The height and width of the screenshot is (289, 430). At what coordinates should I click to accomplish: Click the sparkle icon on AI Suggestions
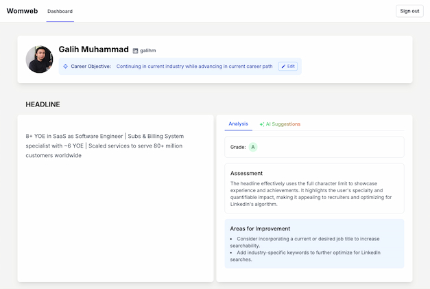(x=262, y=124)
